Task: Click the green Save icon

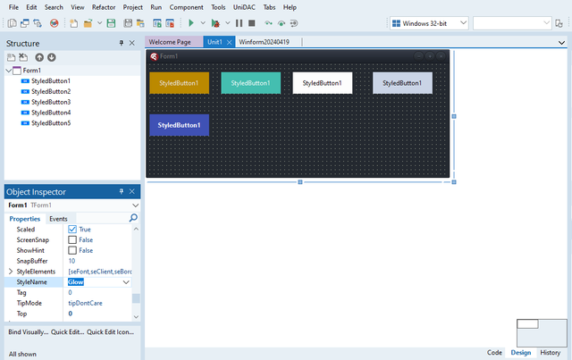Action: point(111,23)
